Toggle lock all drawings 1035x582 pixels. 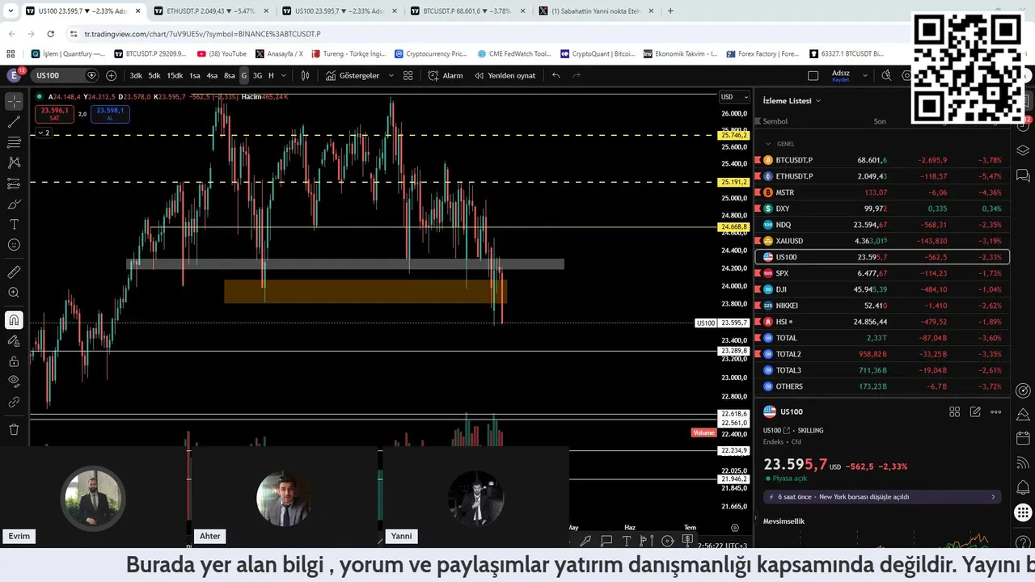(14, 361)
